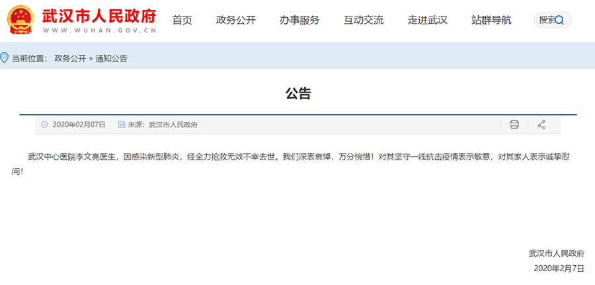Viewport: 595px width, 285px height.
Task: Expand the 站群导航 site group menu
Action: click(x=491, y=20)
